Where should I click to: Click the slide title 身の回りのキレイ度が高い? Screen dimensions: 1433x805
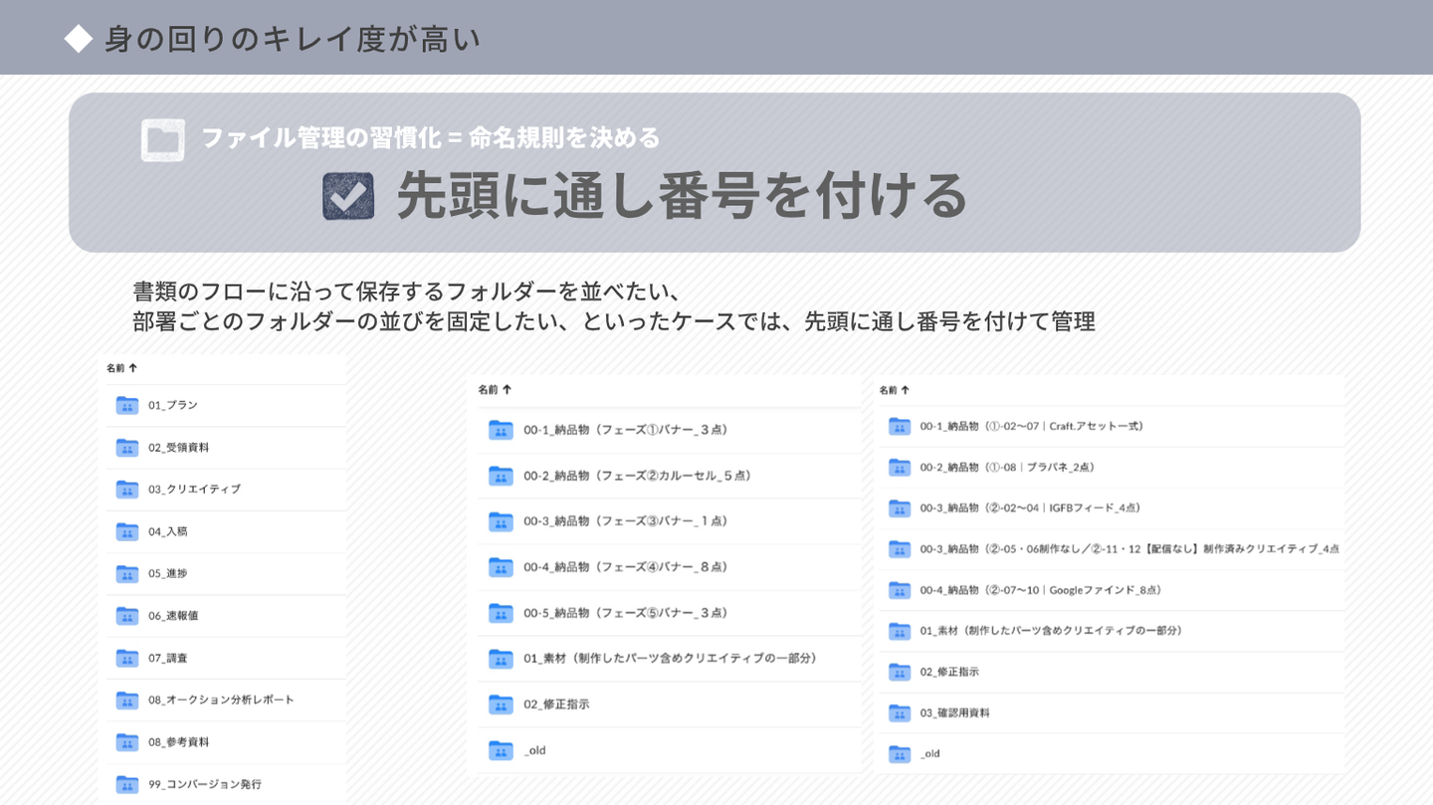tap(293, 39)
